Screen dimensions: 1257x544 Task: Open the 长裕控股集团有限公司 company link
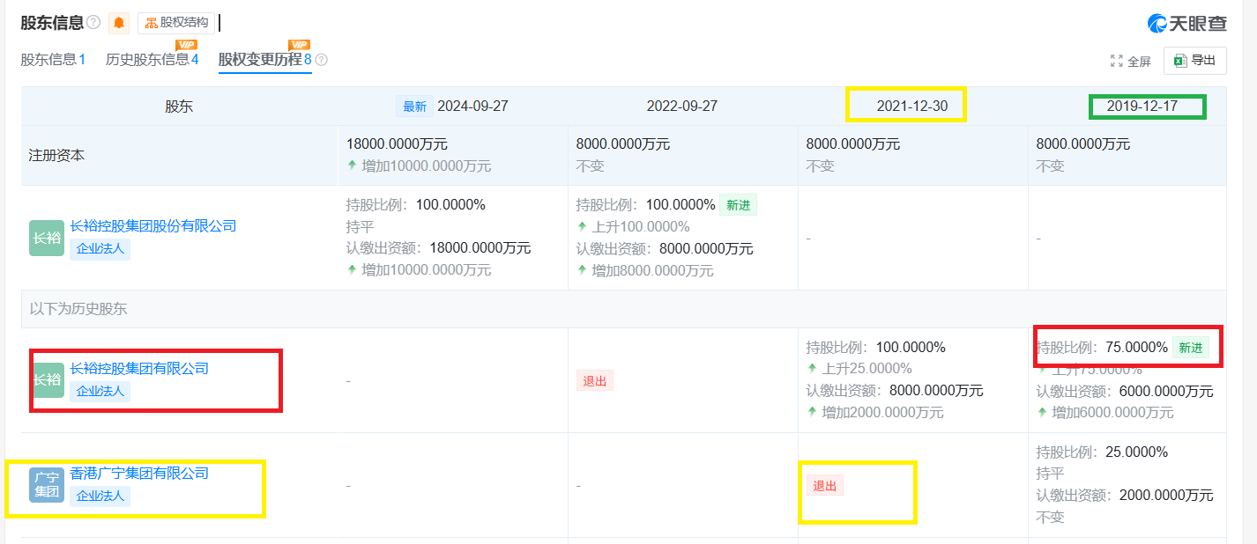click(139, 369)
